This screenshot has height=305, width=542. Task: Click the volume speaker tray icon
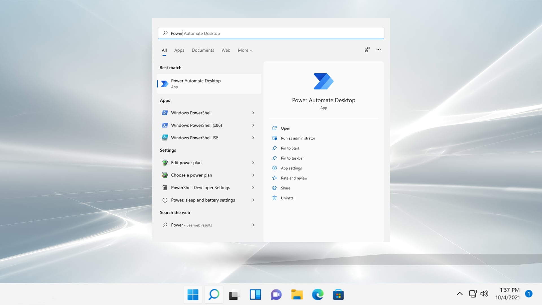pyautogui.click(x=484, y=294)
